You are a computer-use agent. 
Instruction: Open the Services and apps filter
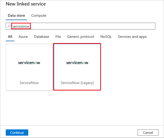point(132,37)
